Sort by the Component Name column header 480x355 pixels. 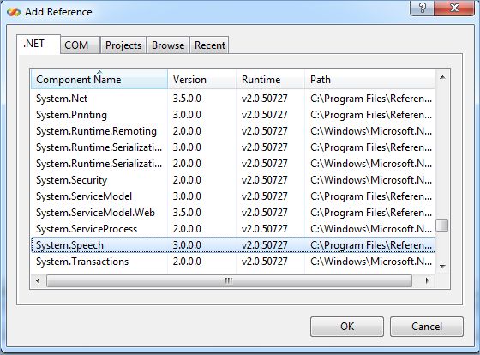coord(99,80)
